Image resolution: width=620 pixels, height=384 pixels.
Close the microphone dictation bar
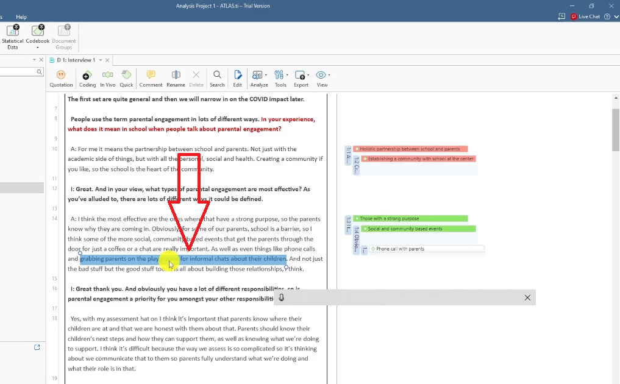[x=527, y=297]
